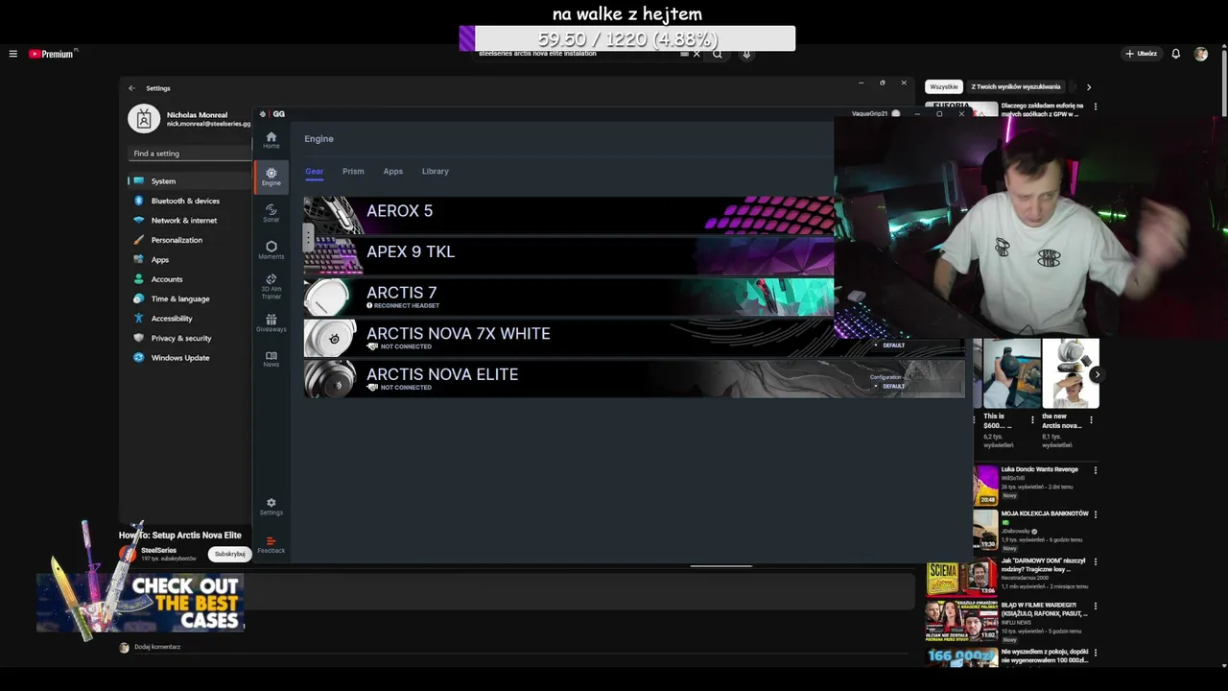Open Giveaways in the GG sidebar
Image resolution: width=1228 pixels, height=691 pixels.
click(272, 323)
